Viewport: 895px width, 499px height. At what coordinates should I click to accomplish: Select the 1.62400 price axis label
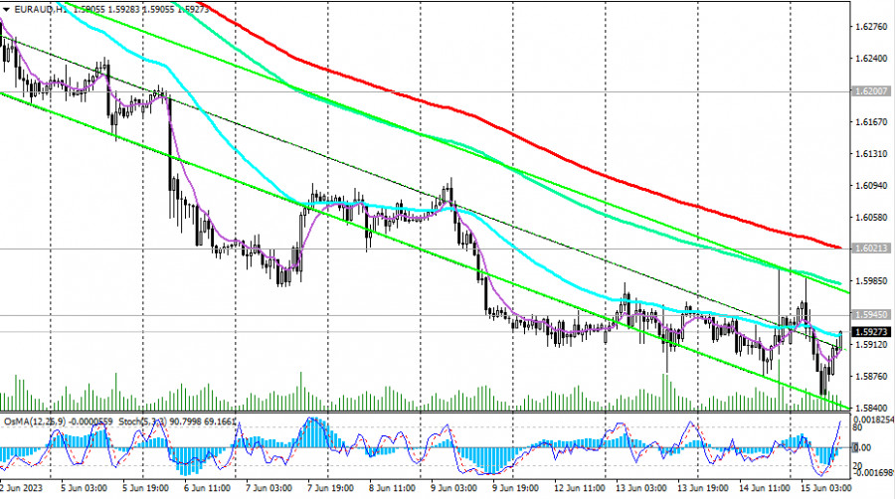(x=871, y=59)
